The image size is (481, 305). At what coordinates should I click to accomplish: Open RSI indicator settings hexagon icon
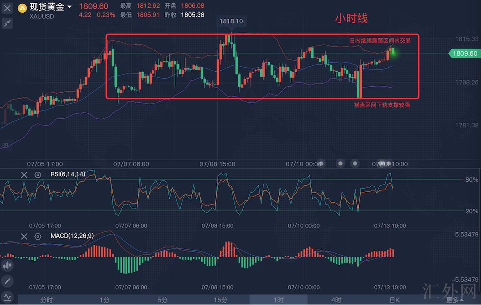38,174
